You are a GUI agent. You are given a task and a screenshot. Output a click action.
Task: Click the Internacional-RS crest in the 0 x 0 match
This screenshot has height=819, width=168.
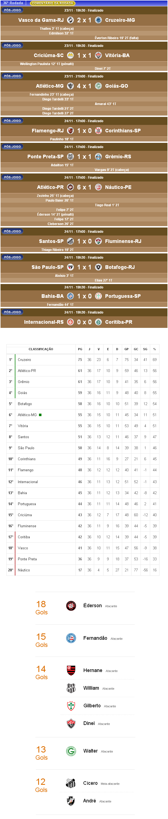(x=71, y=322)
